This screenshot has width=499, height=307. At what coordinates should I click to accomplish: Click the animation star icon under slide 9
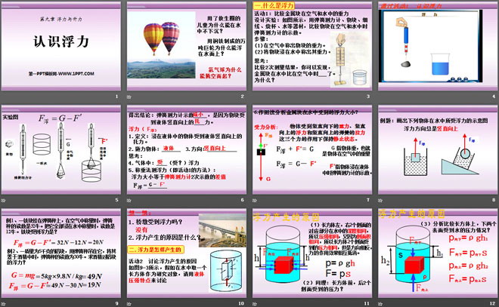pyautogui.click(x=4, y=304)
